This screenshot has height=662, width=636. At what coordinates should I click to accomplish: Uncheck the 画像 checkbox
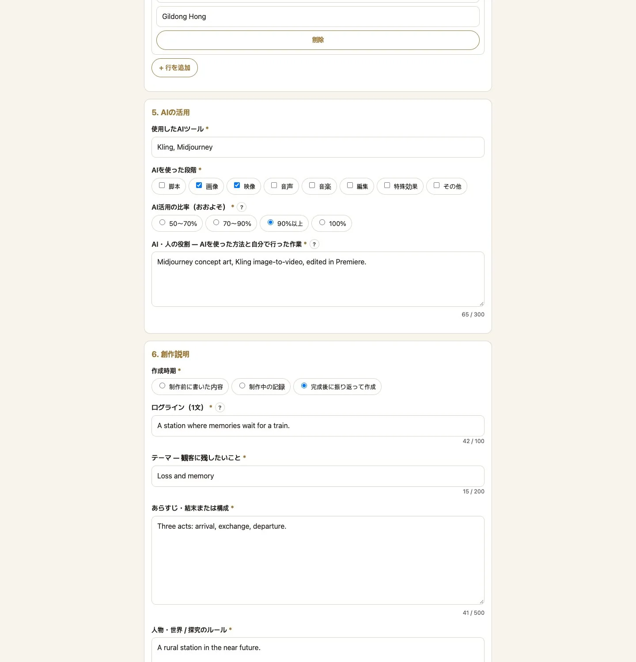point(199,185)
